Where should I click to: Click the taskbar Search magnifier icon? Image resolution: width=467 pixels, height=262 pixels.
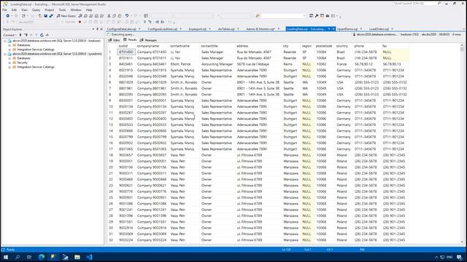point(18,257)
